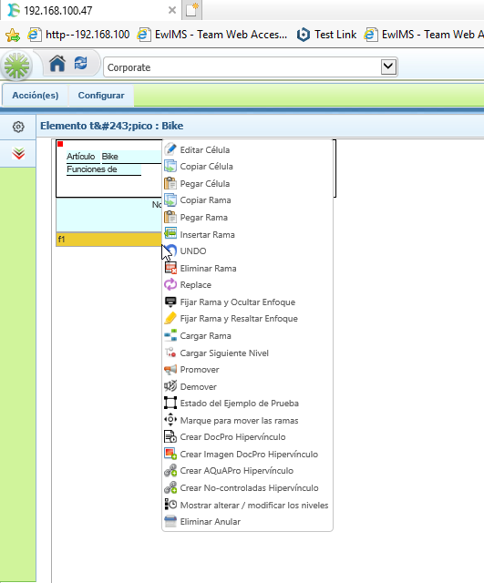Click the Promover megaphone icon
This screenshot has width=484, height=583.
[x=170, y=370]
